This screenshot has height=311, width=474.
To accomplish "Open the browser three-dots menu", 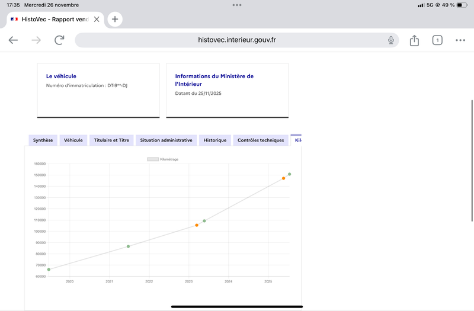I will click(460, 40).
